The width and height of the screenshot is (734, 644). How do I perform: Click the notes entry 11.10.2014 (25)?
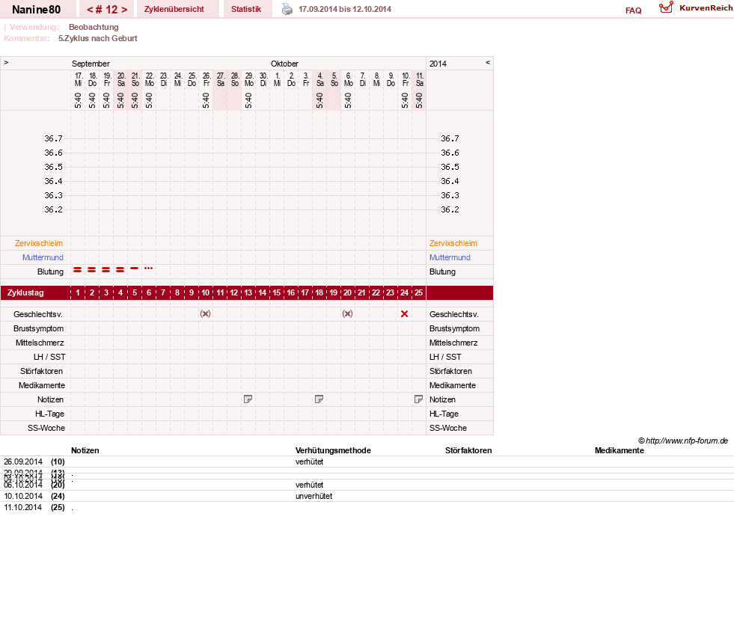coord(34,507)
